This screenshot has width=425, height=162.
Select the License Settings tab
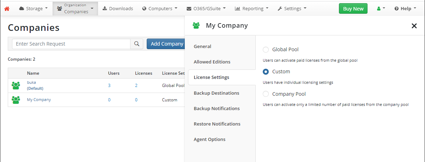[x=211, y=77]
